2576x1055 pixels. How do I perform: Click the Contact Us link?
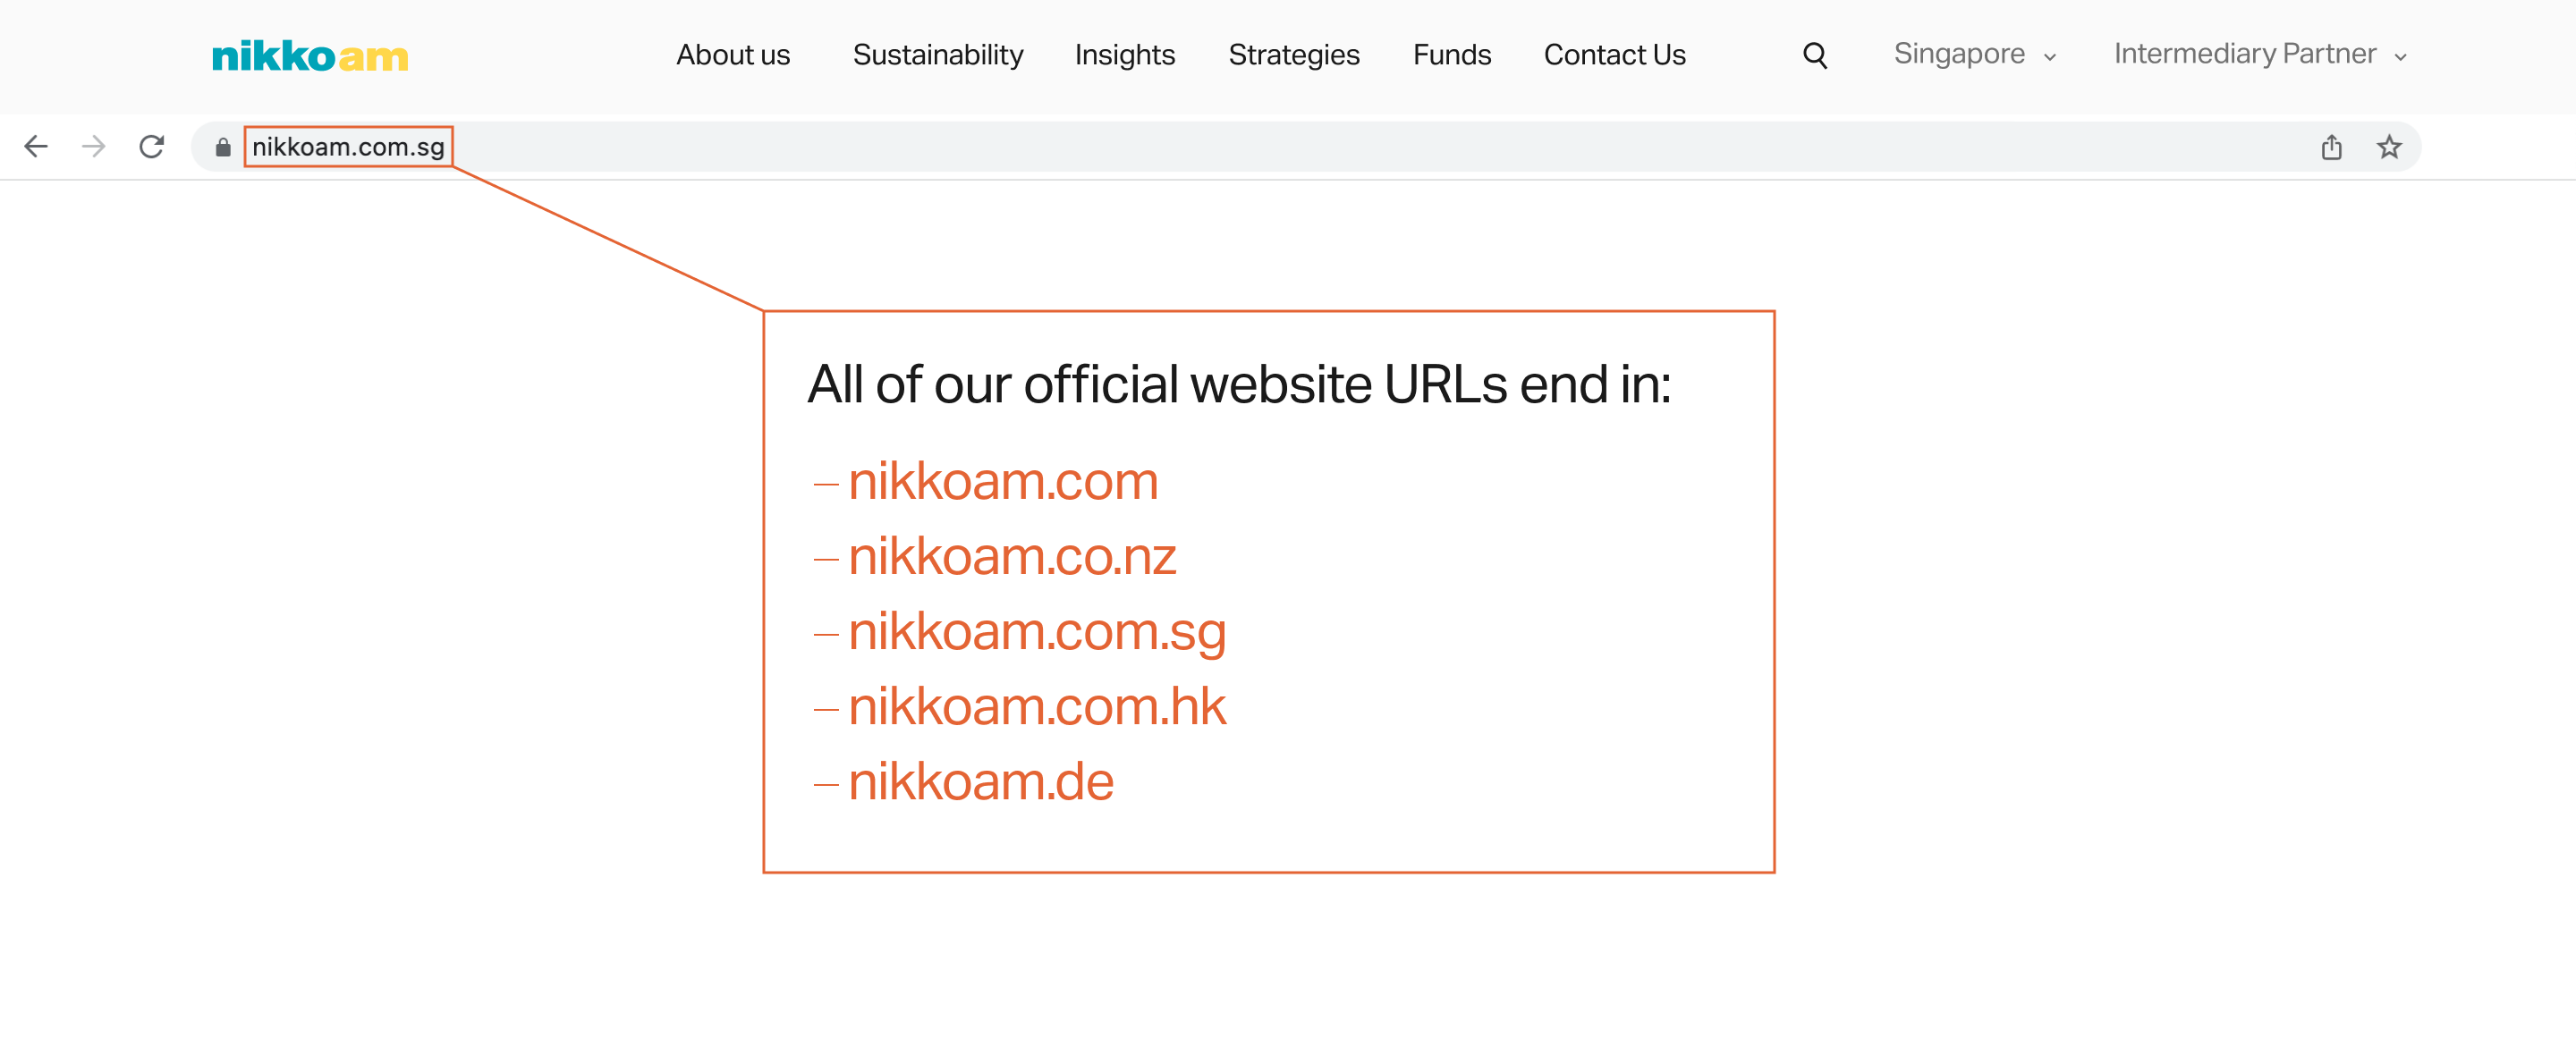1614,55
